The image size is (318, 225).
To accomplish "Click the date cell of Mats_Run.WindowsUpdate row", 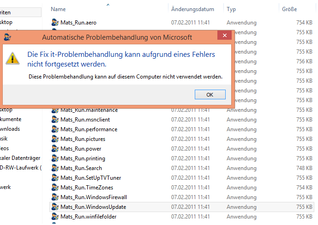I will coord(190,207).
